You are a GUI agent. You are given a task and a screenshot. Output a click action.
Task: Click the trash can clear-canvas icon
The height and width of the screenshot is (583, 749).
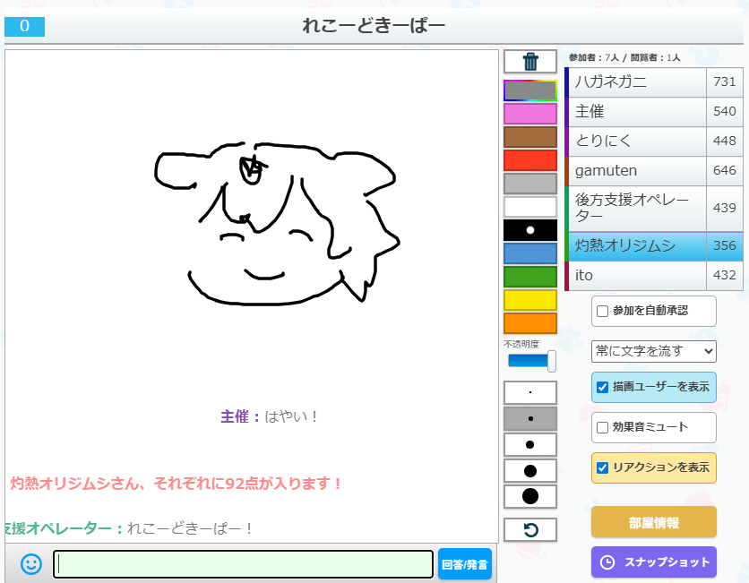click(530, 62)
